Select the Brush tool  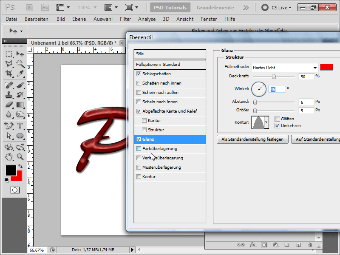coord(20,85)
